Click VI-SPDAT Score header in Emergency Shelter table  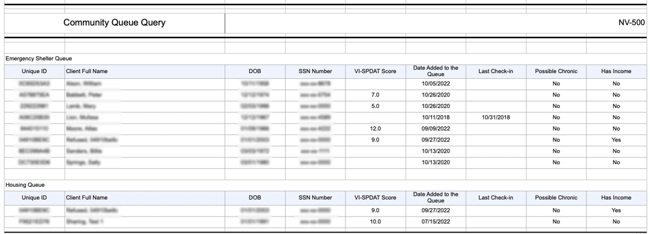click(375, 71)
